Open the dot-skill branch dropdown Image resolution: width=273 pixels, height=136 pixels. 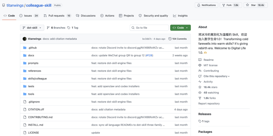click(32, 28)
